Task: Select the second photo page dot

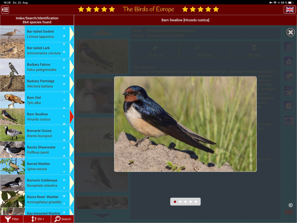Action: (x=180, y=202)
